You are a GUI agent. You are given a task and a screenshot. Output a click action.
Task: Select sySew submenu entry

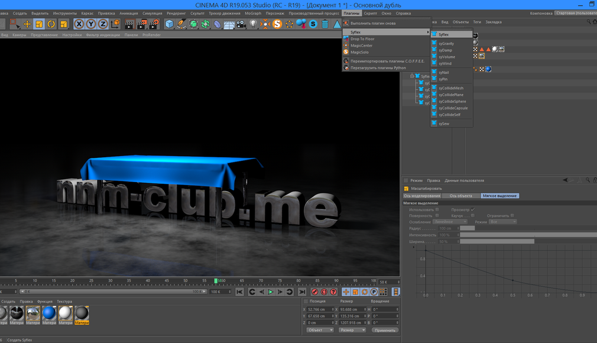point(452,124)
